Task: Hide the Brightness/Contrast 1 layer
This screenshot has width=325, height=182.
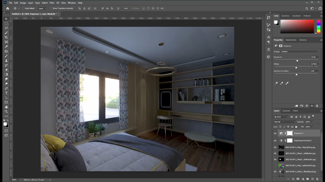Action: (x=275, y=141)
